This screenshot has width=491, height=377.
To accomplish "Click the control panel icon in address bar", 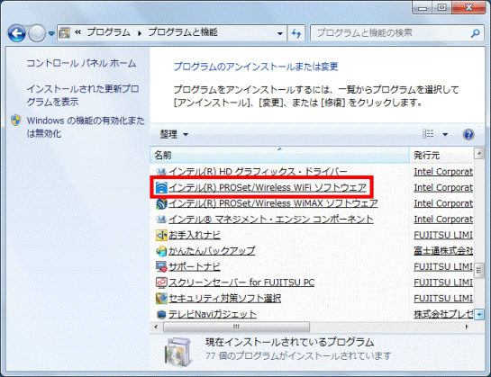I will (65, 33).
